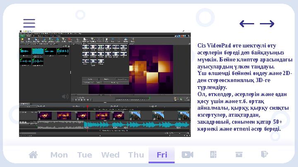Click the timeline horizontal scrollbar
This screenshot has height=167, width=298.
tap(28, 134)
